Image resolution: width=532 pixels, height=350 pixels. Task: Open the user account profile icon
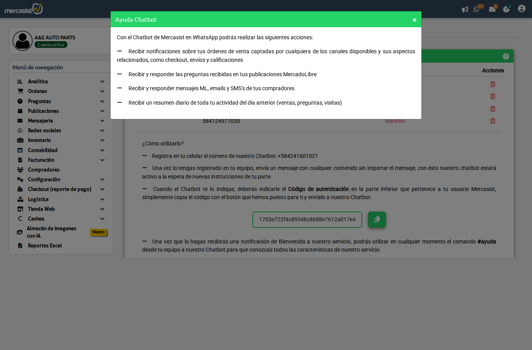[x=521, y=8]
